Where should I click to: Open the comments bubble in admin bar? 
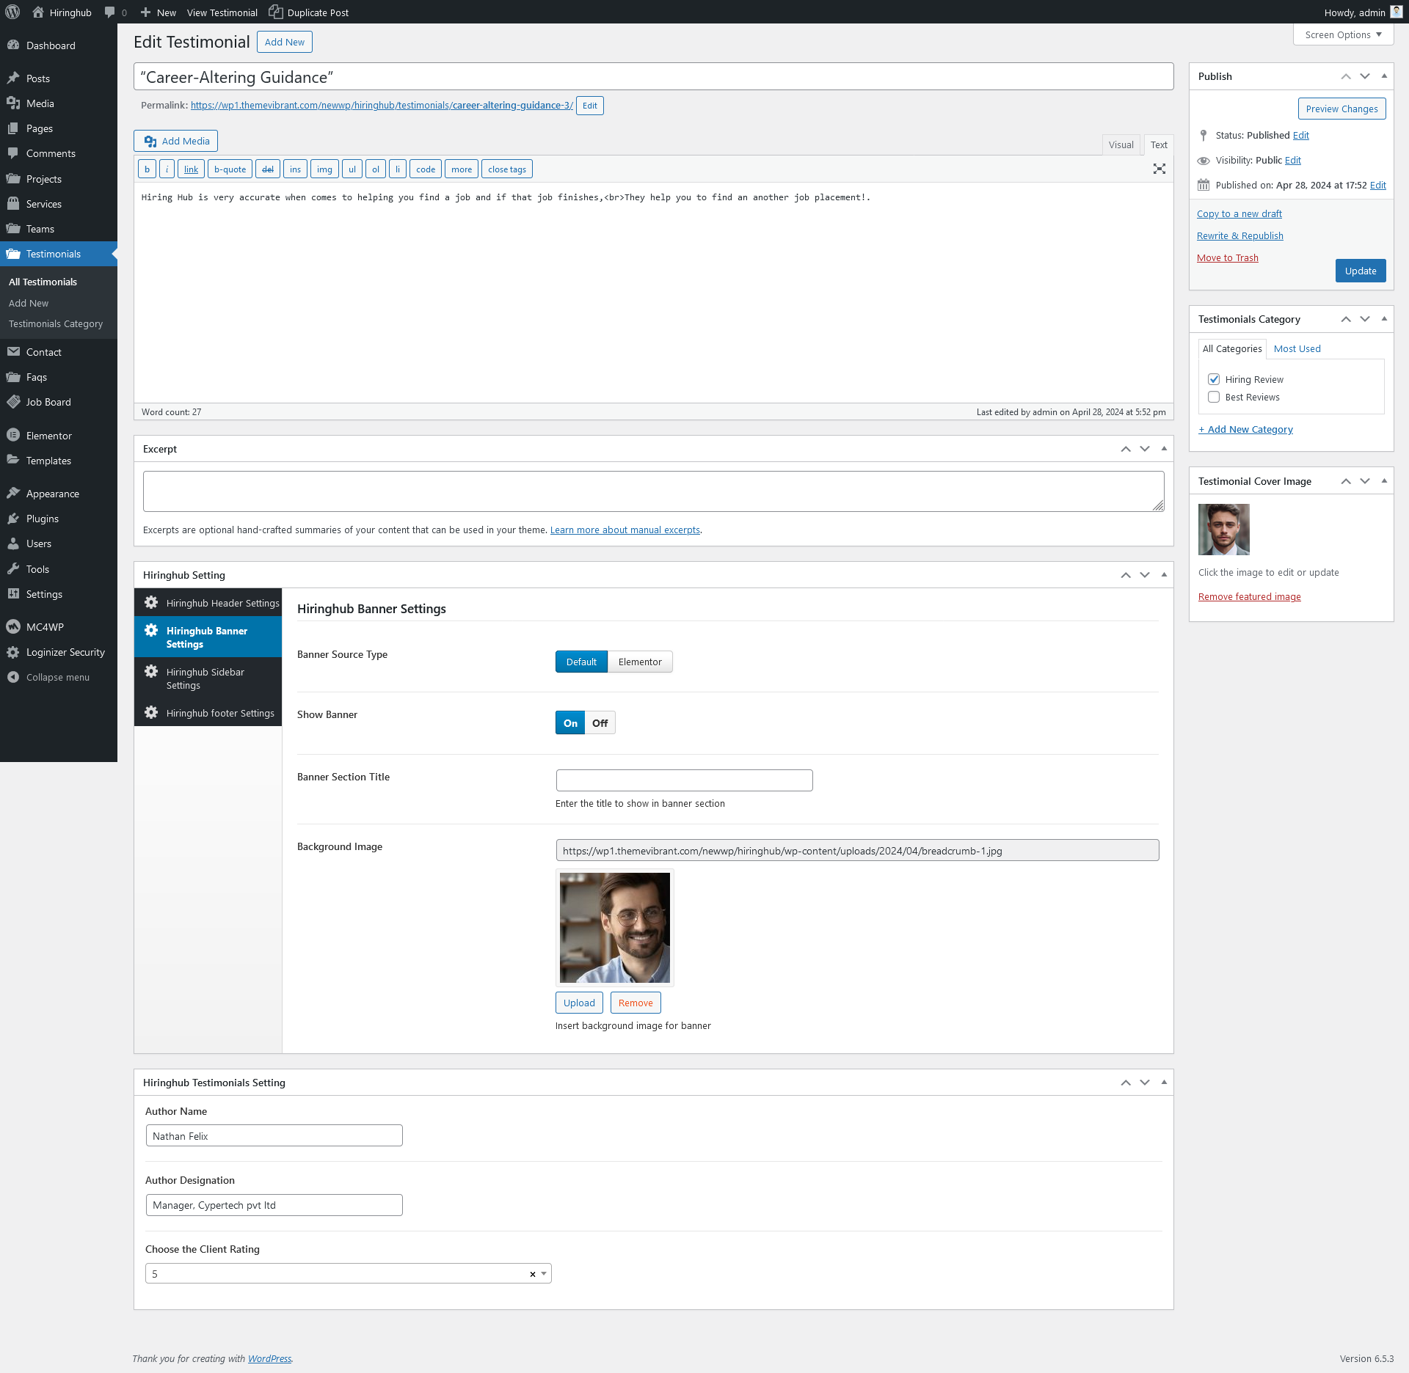coord(109,12)
